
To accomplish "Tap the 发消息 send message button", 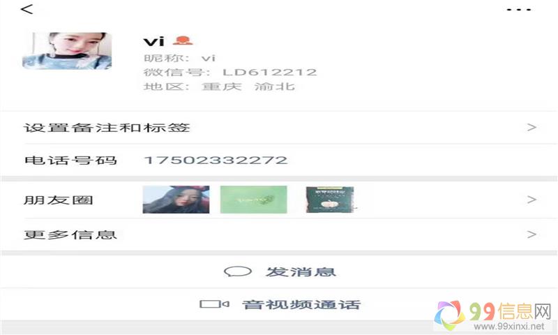I will click(x=279, y=271).
